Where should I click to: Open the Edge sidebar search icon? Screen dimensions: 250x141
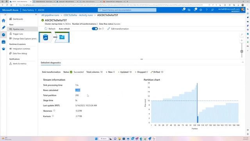point(248,9)
